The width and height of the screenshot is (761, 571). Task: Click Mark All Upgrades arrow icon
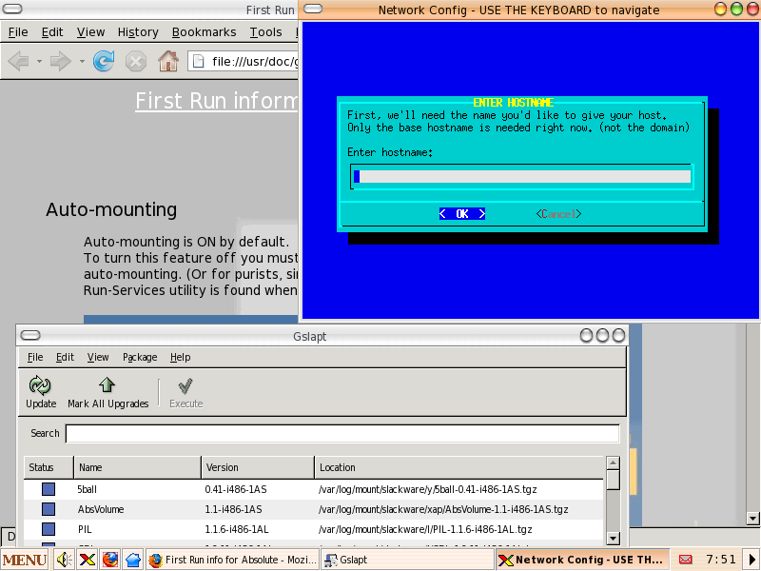coord(107,385)
